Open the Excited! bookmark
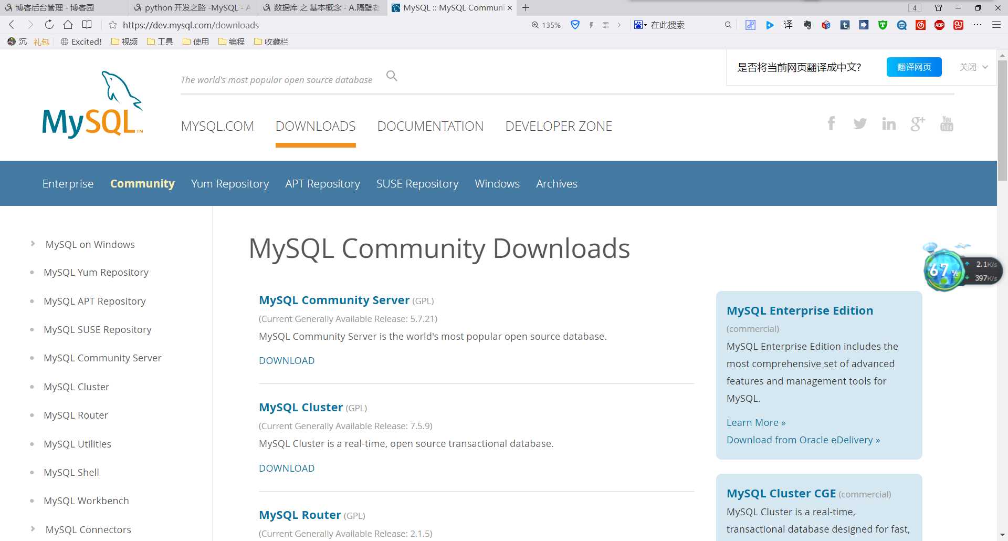The width and height of the screenshot is (1008, 541). click(x=81, y=41)
